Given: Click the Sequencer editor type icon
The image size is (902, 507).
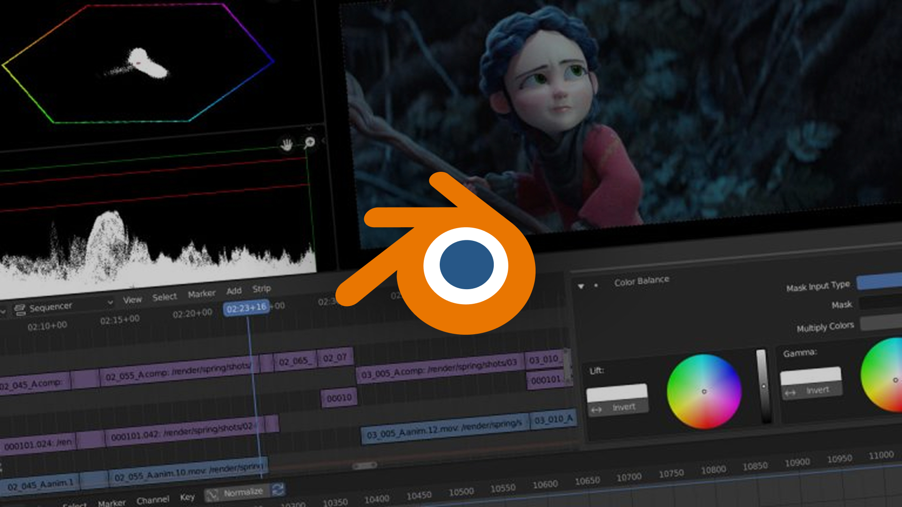Looking at the screenshot, I should click(x=20, y=310).
